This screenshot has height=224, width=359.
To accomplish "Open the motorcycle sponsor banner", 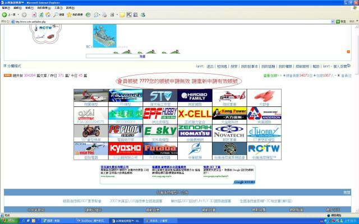I will (x=91, y=131).
